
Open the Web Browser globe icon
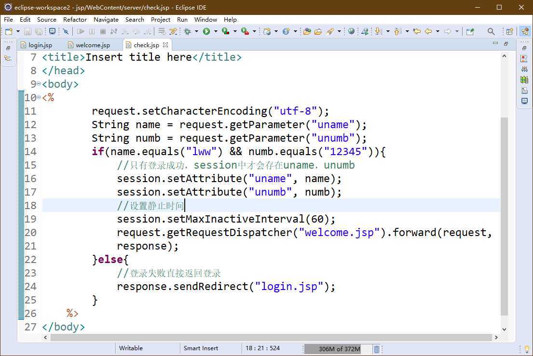point(351,32)
